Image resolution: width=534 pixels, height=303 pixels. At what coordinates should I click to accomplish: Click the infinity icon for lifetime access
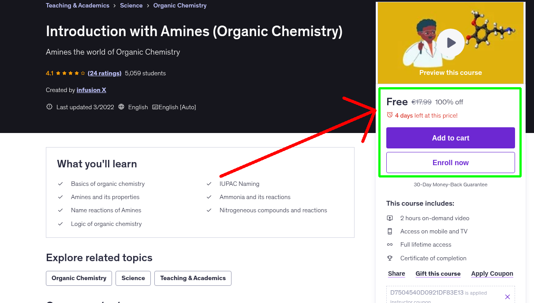tap(390, 244)
